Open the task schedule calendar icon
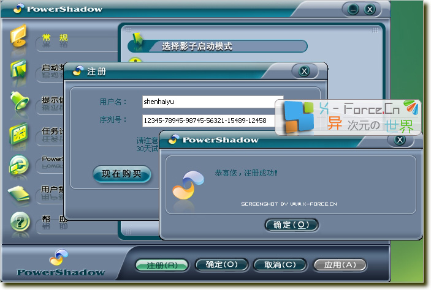This screenshot has height=290, width=431. [18, 133]
